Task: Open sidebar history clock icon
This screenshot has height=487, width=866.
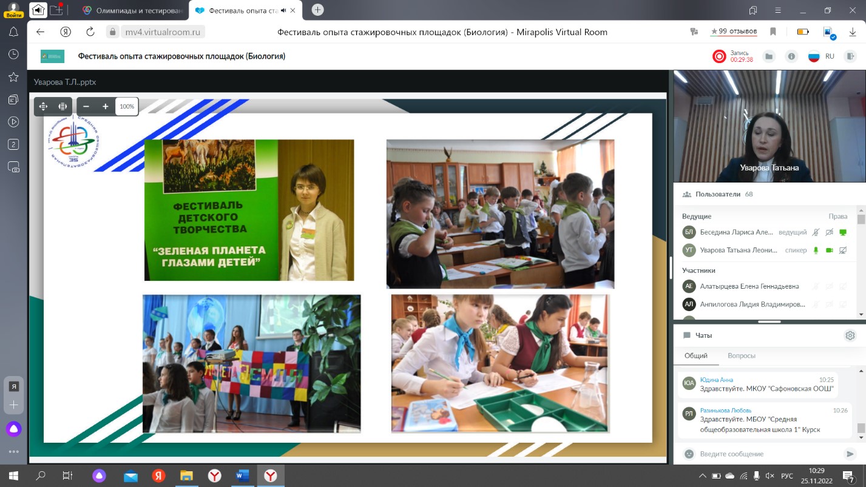Action: point(13,54)
